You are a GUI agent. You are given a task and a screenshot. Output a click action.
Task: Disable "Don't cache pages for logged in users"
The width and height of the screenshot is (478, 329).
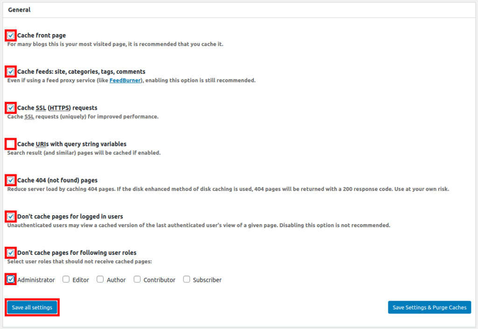point(10,216)
